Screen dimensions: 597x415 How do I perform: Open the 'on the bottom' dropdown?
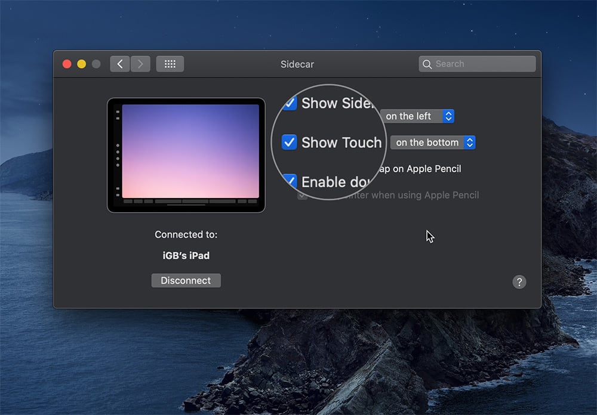click(433, 142)
